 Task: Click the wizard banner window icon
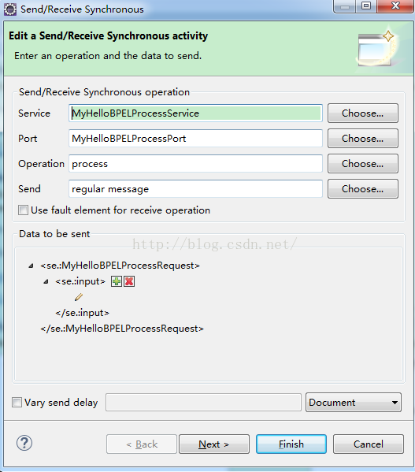coord(379,48)
